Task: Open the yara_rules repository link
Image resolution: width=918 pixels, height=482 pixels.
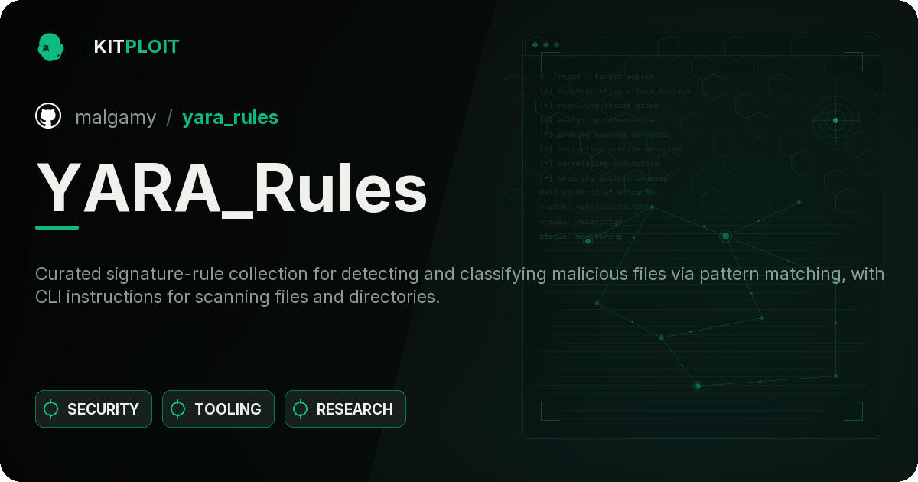Action: (230, 117)
